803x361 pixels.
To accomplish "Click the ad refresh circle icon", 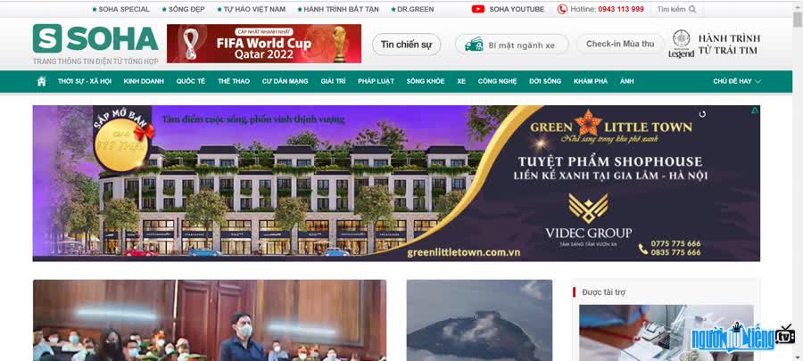I will 703,114.
